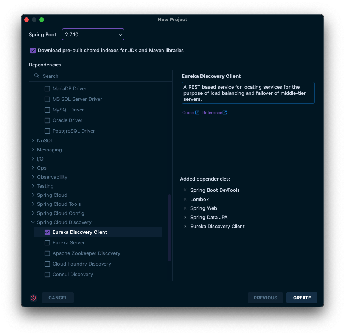Close the New Project dialog with red button

[26, 20]
